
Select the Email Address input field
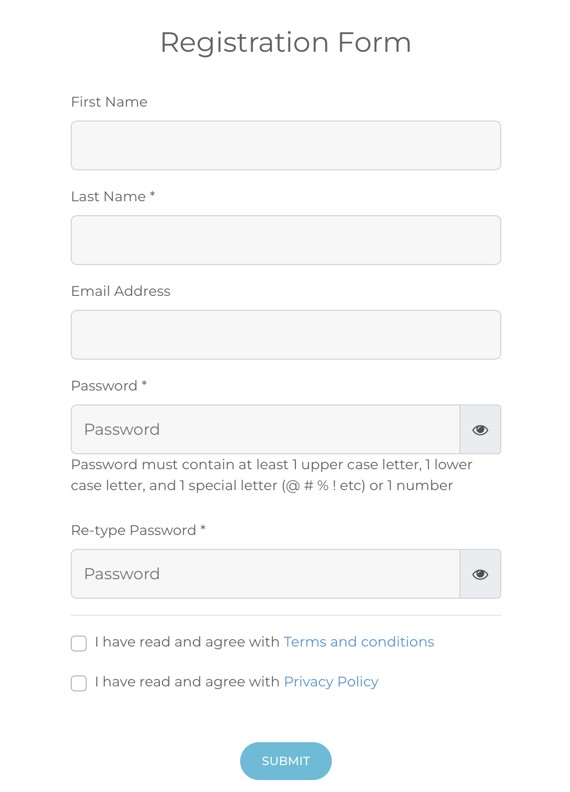point(286,335)
